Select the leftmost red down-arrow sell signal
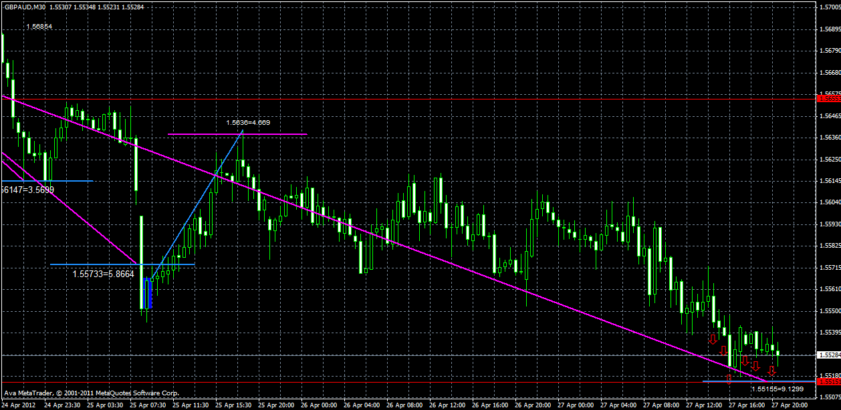 click(x=713, y=340)
